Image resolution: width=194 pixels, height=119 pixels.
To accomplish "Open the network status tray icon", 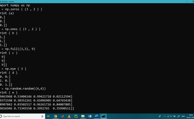I will tap(168, 116).
